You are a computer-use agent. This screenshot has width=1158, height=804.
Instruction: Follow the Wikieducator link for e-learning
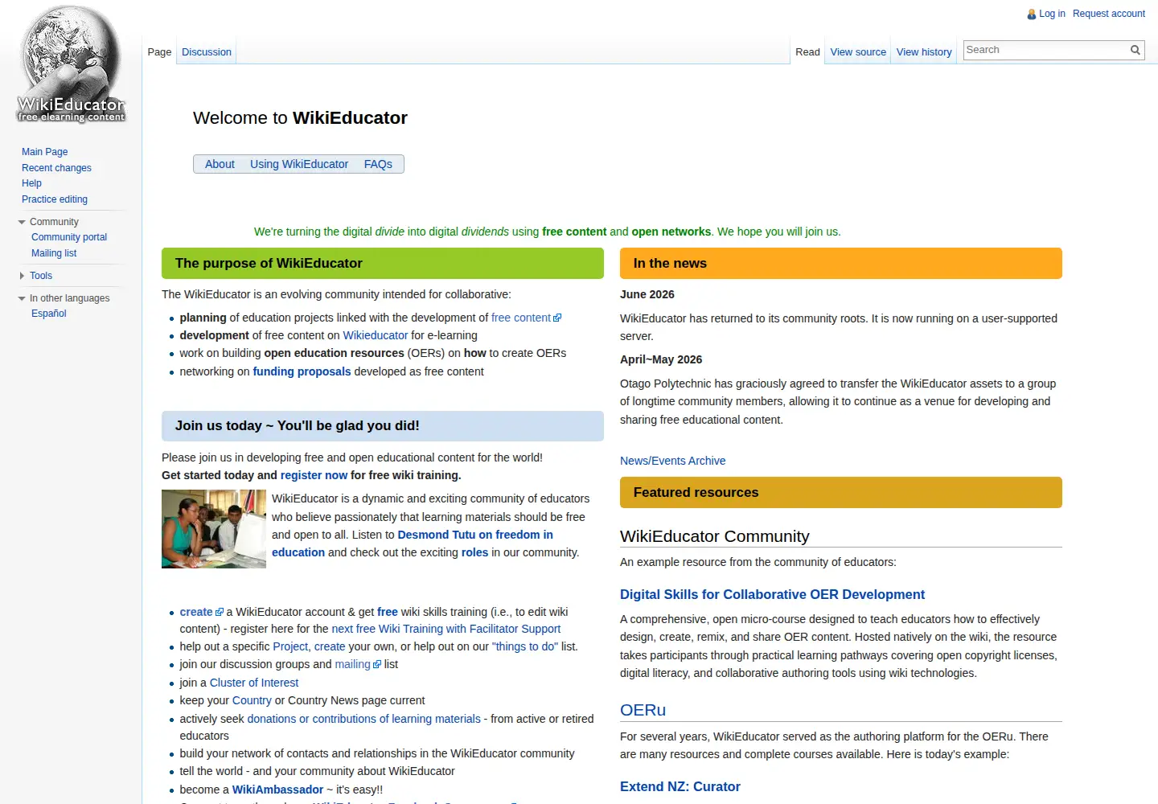[x=376, y=335]
